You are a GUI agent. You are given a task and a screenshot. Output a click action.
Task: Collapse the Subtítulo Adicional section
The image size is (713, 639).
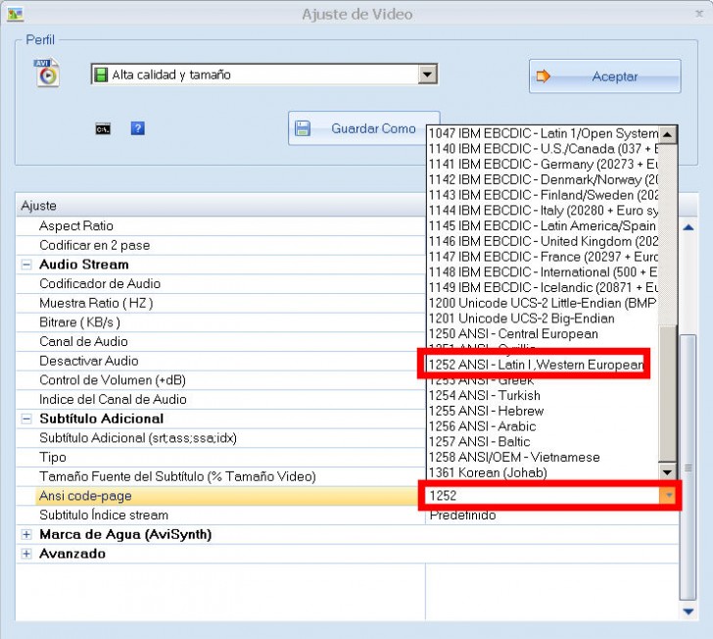[x=25, y=418]
